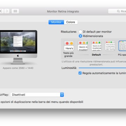The height and width of the screenshot is (126, 126).
Task: Choose the Default scaling thumbnail
Action: point(96,46)
